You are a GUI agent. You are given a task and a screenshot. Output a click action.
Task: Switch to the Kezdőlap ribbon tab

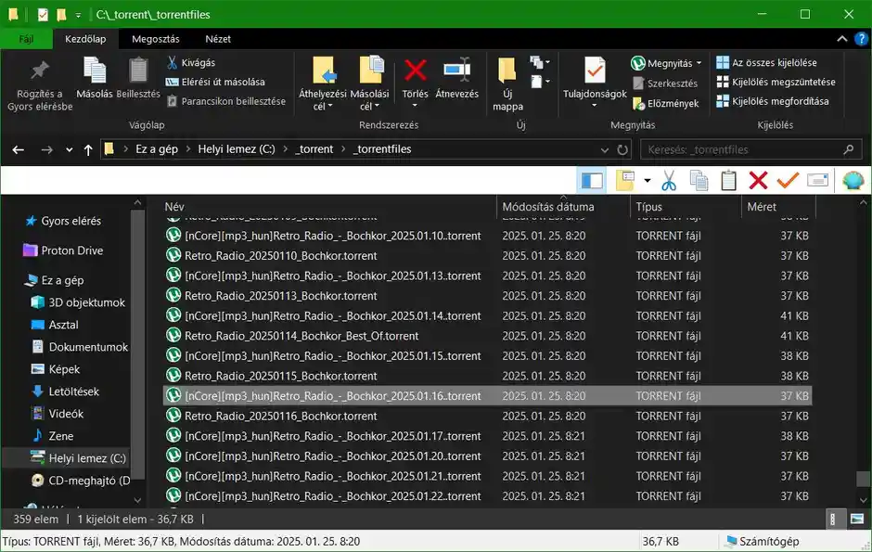click(x=85, y=39)
